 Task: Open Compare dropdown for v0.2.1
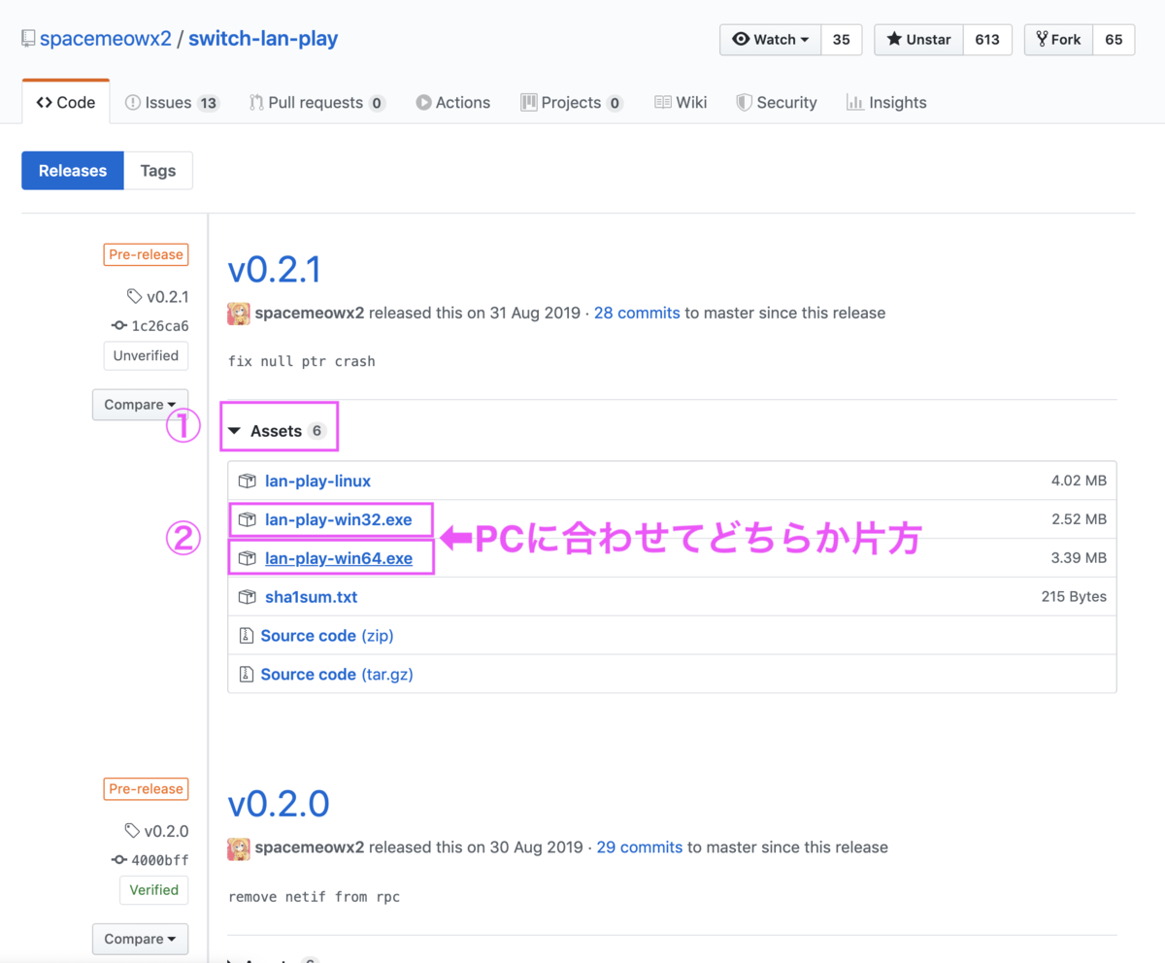140,405
